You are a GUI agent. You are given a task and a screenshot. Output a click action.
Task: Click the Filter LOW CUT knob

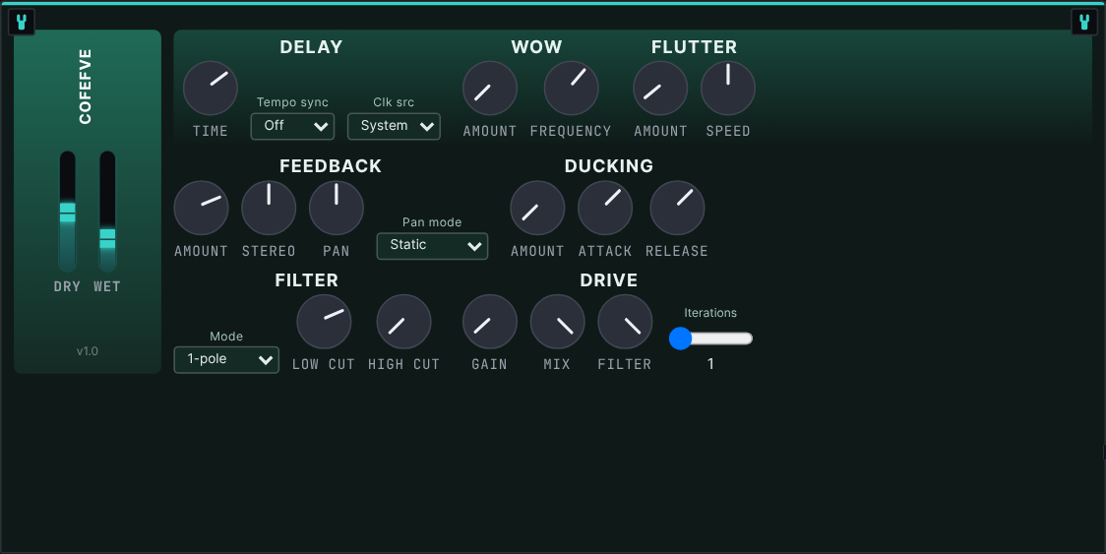click(324, 322)
